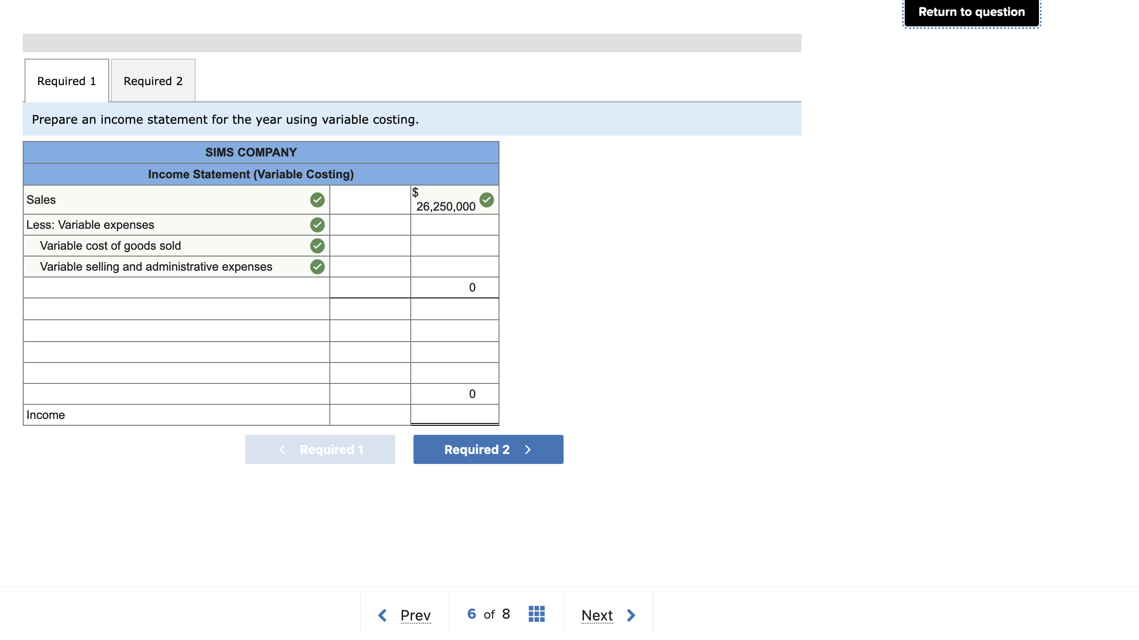Click the checkmark next to 26,250,000 amount
The height and width of the screenshot is (640, 1139).
click(x=486, y=200)
